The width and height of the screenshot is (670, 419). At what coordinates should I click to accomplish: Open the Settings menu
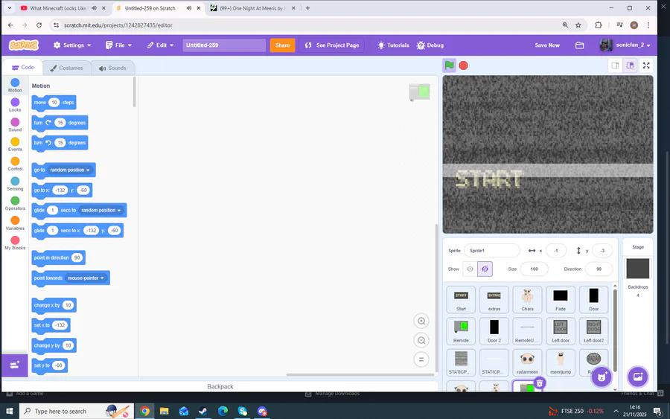pos(71,45)
